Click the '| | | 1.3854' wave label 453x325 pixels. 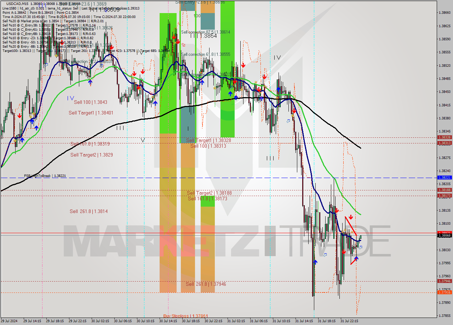(203, 36)
